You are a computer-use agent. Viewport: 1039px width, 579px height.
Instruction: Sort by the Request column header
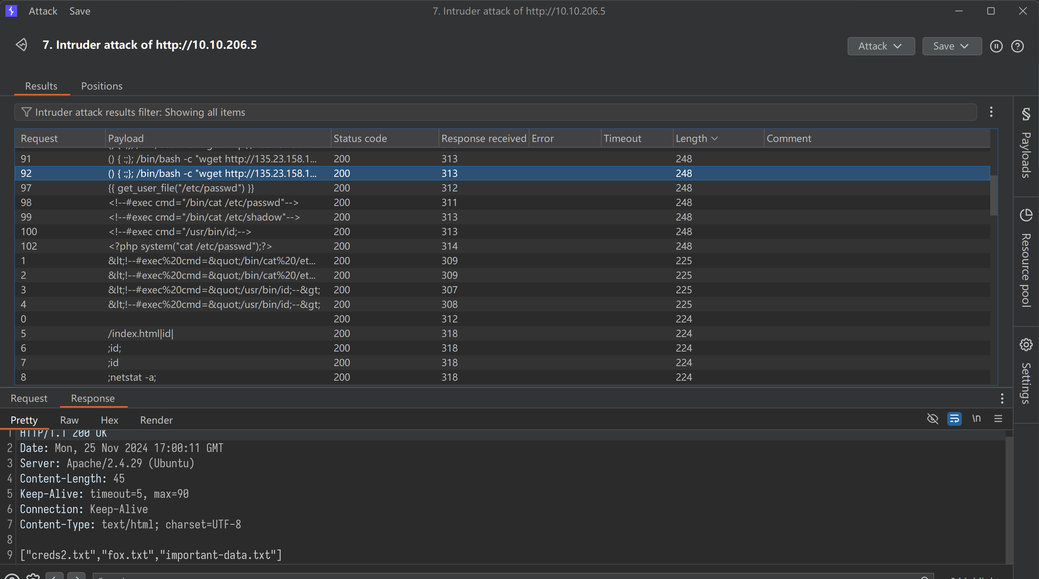pyautogui.click(x=60, y=138)
